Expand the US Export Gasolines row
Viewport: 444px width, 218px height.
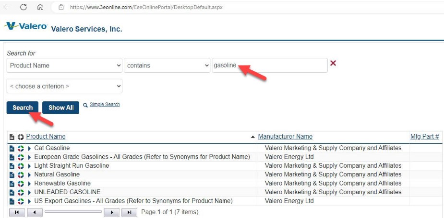pyautogui.click(x=29, y=201)
